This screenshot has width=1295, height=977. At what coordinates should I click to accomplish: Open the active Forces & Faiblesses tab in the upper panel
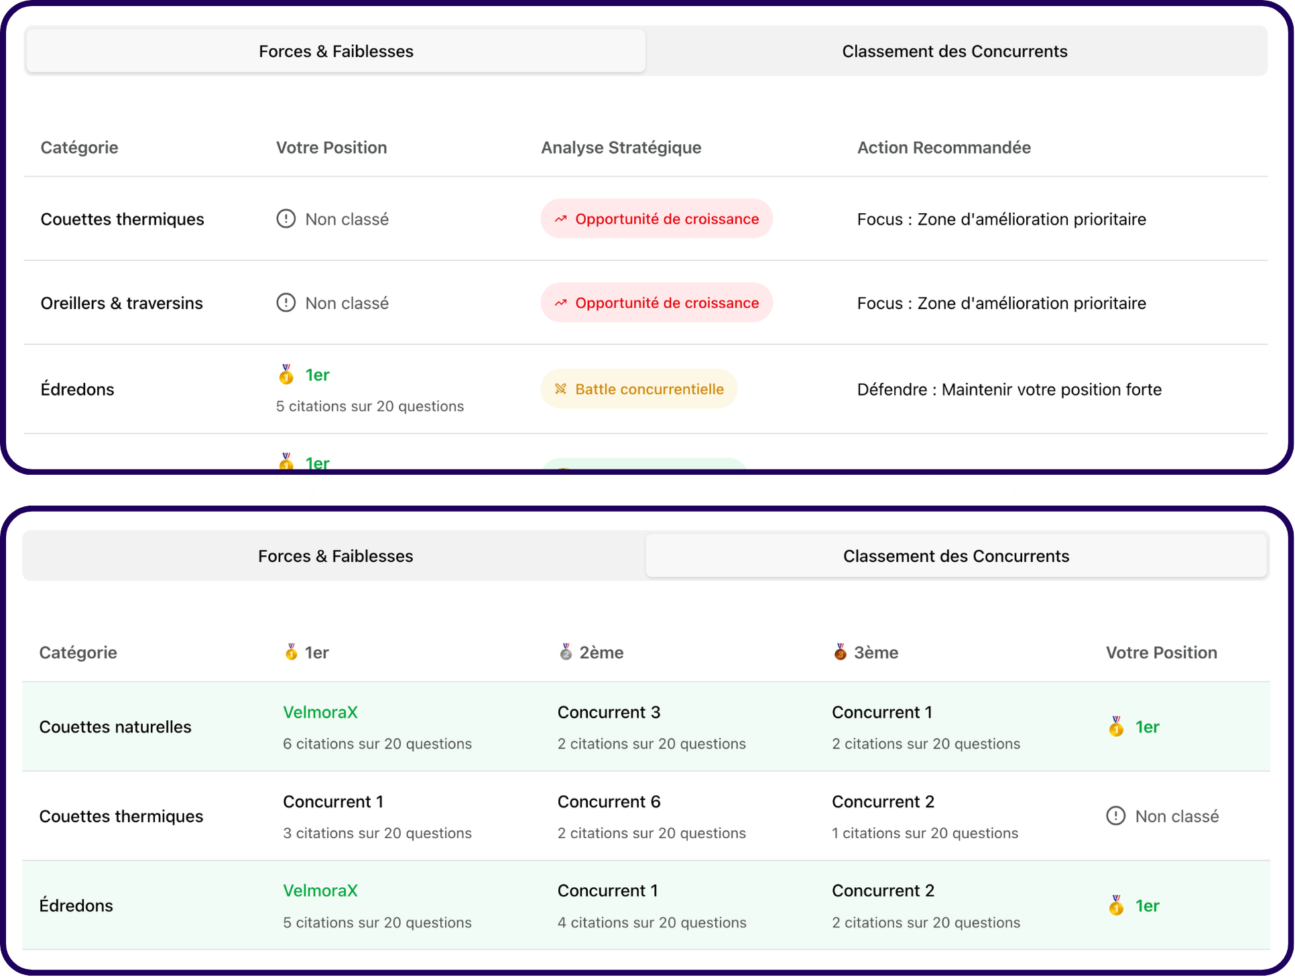(x=336, y=51)
